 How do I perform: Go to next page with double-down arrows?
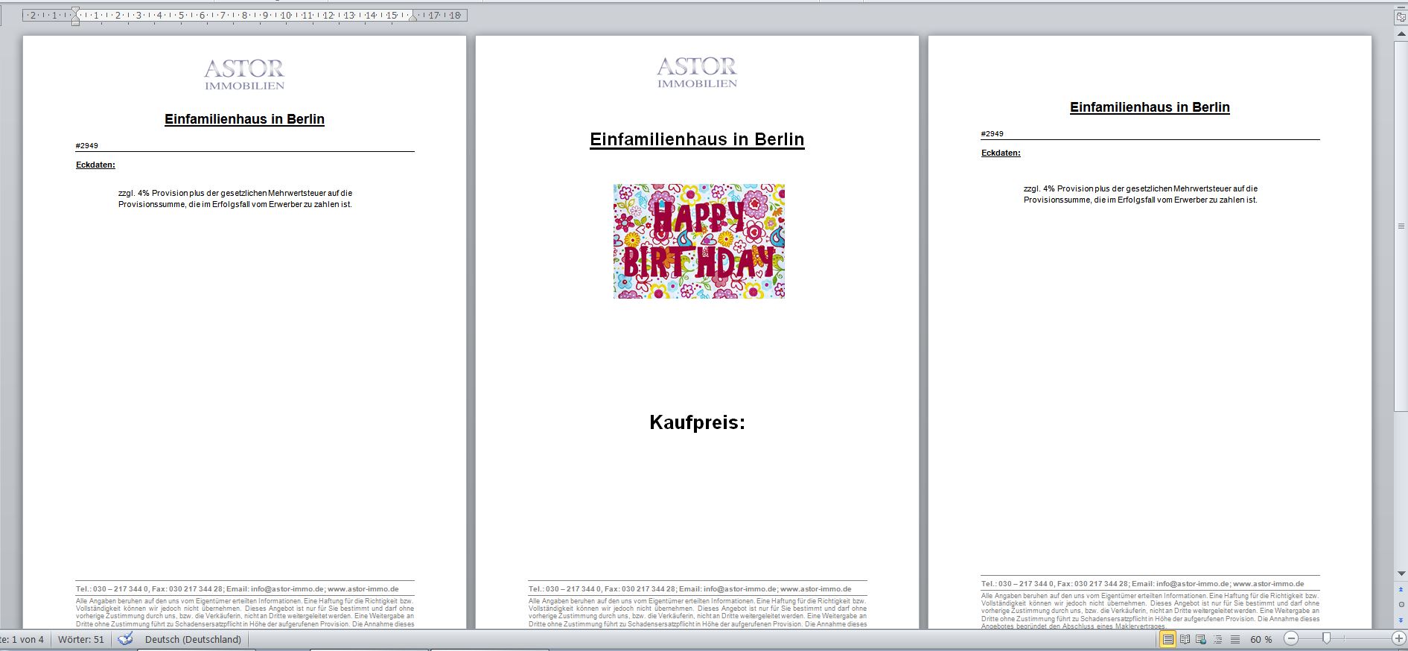pyautogui.click(x=1401, y=620)
